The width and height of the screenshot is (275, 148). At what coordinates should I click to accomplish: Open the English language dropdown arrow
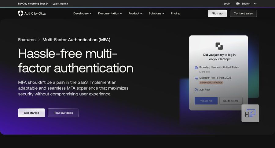click(x=255, y=4)
